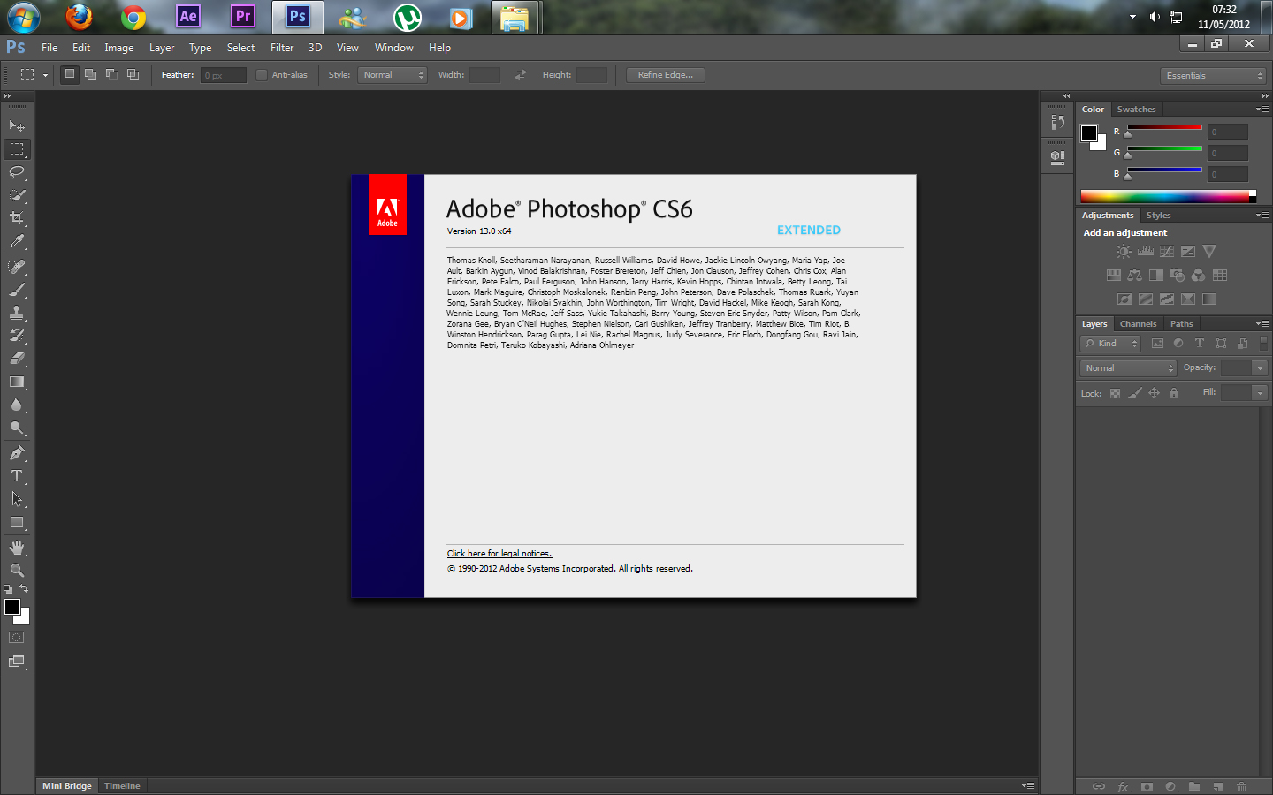Screen dimensions: 1273x795
Task: Open the Essentials workspace dropdown
Action: click(x=1214, y=76)
